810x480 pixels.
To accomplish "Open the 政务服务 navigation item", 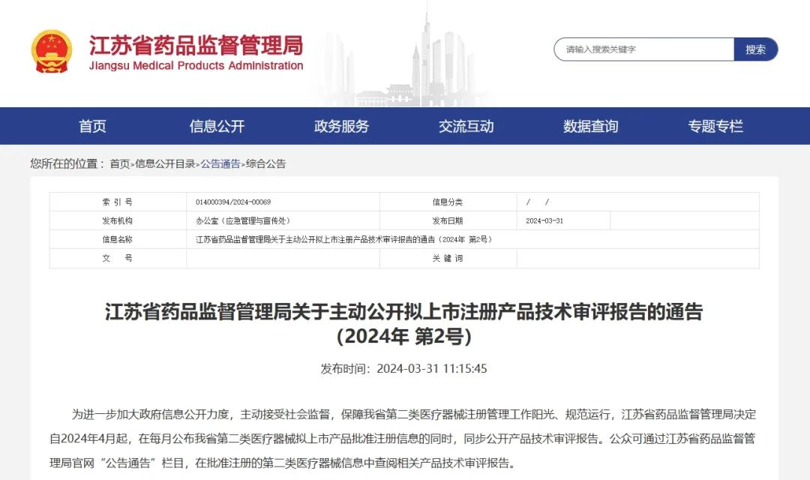I will pyautogui.click(x=341, y=126).
